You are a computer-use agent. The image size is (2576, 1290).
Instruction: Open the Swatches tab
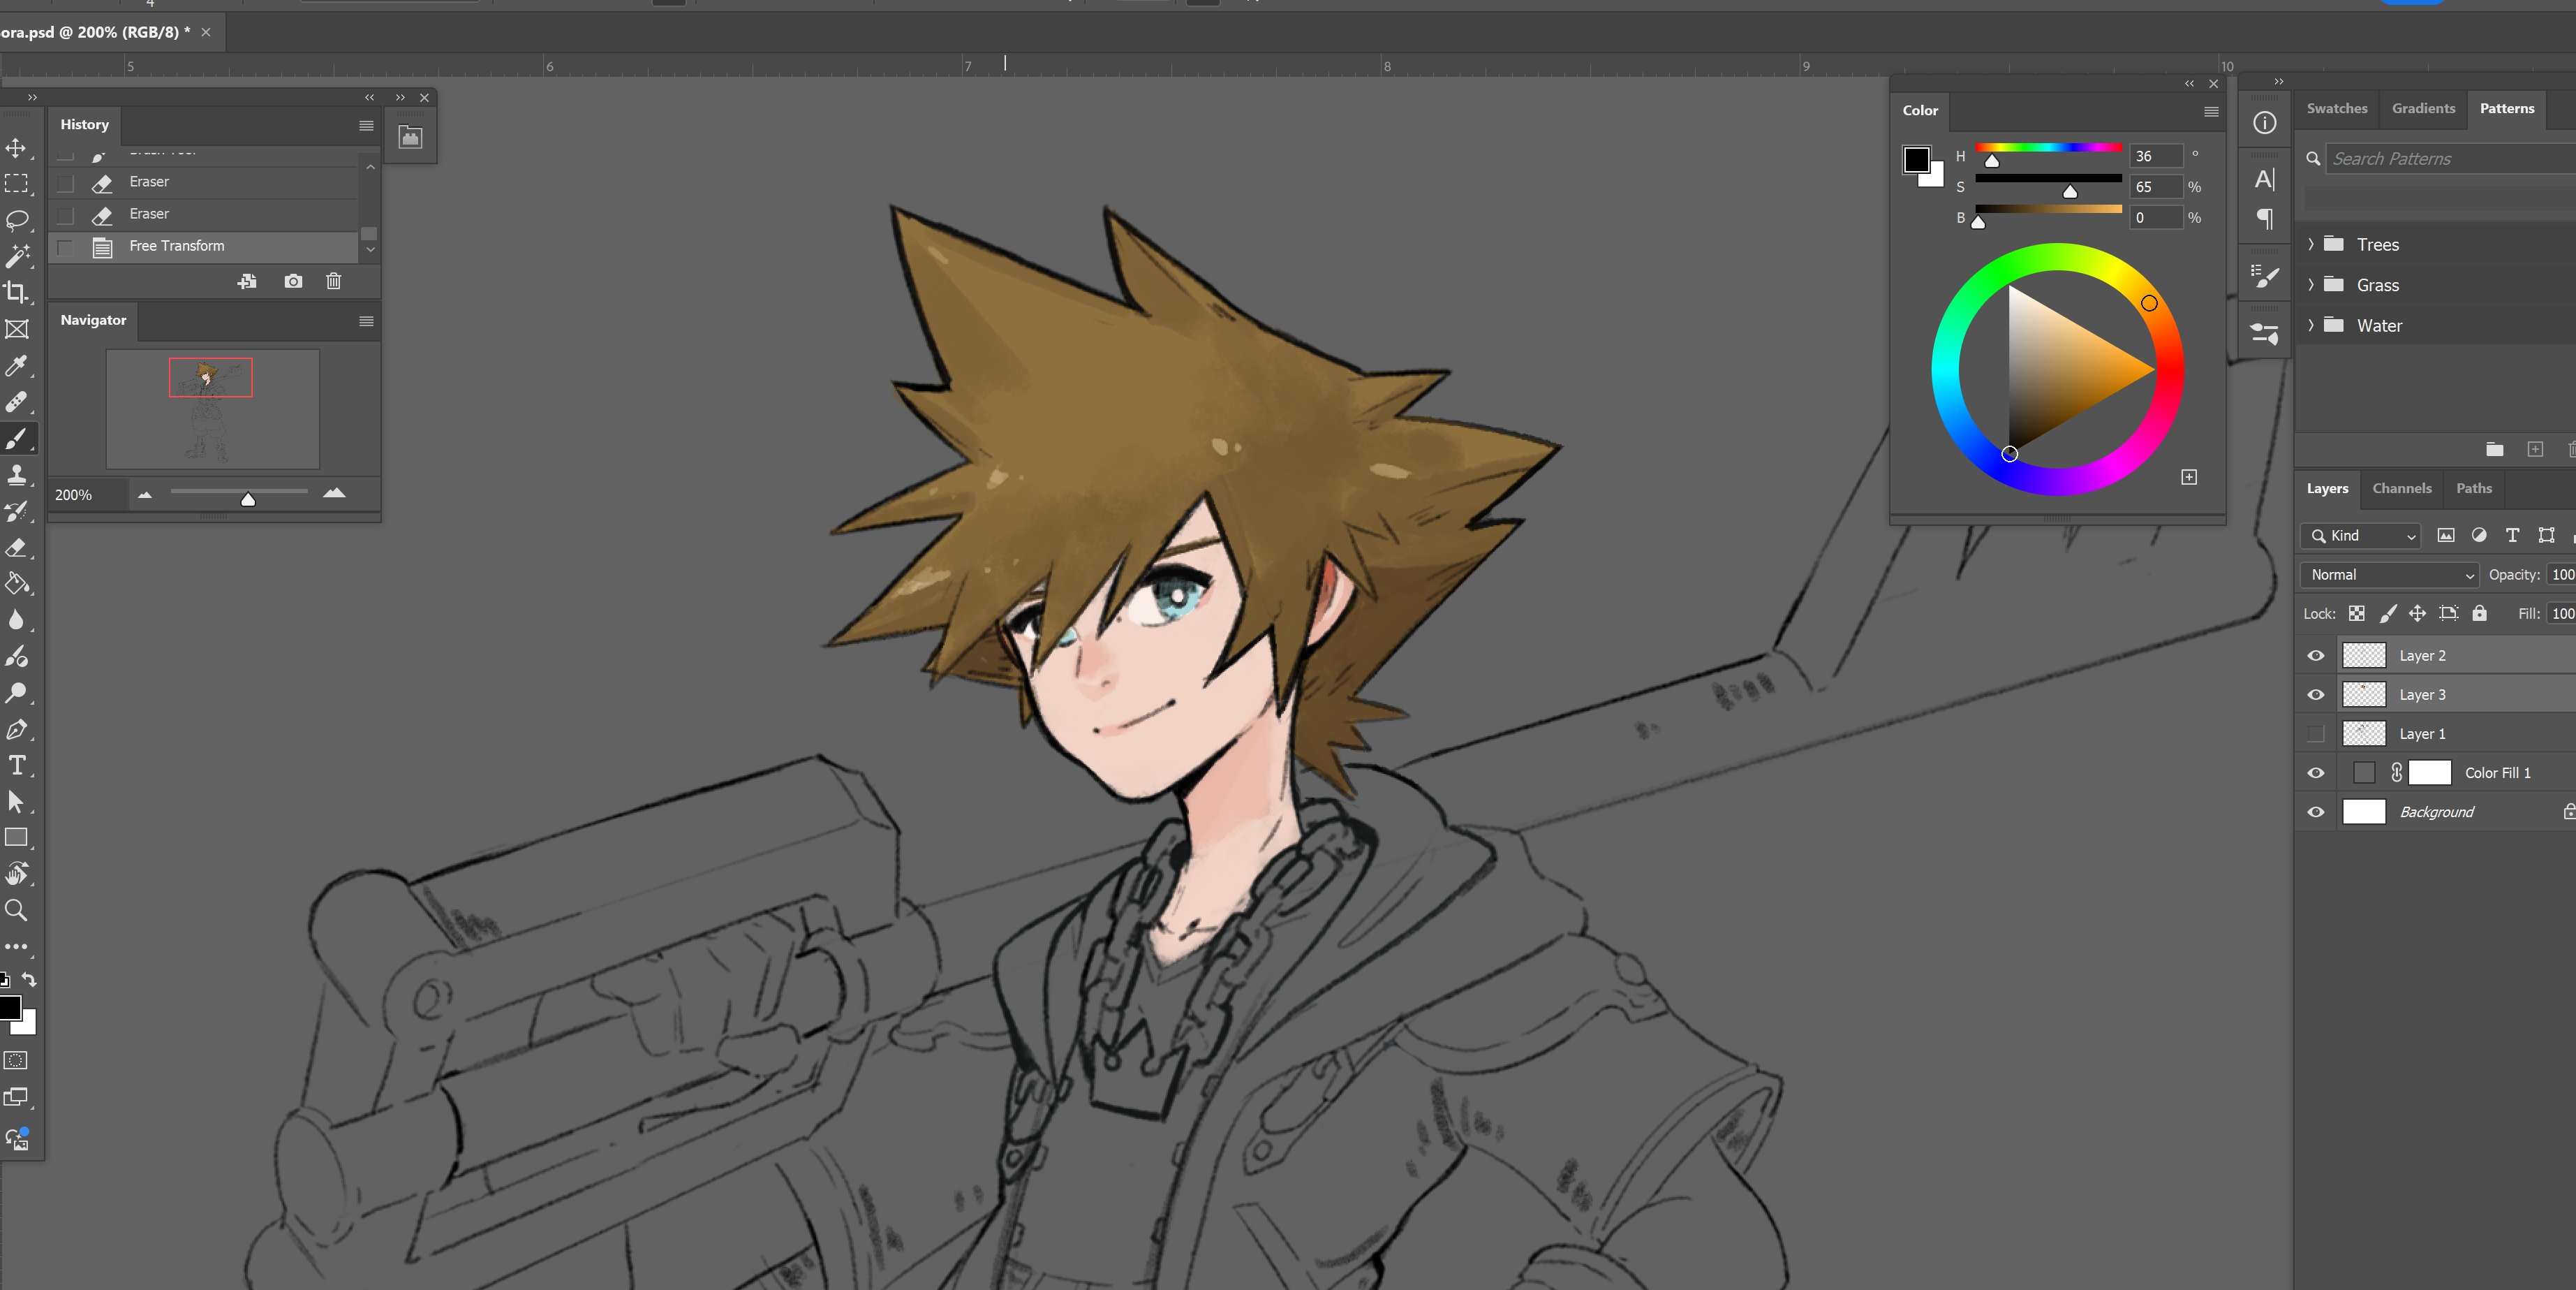(x=2336, y=108)
